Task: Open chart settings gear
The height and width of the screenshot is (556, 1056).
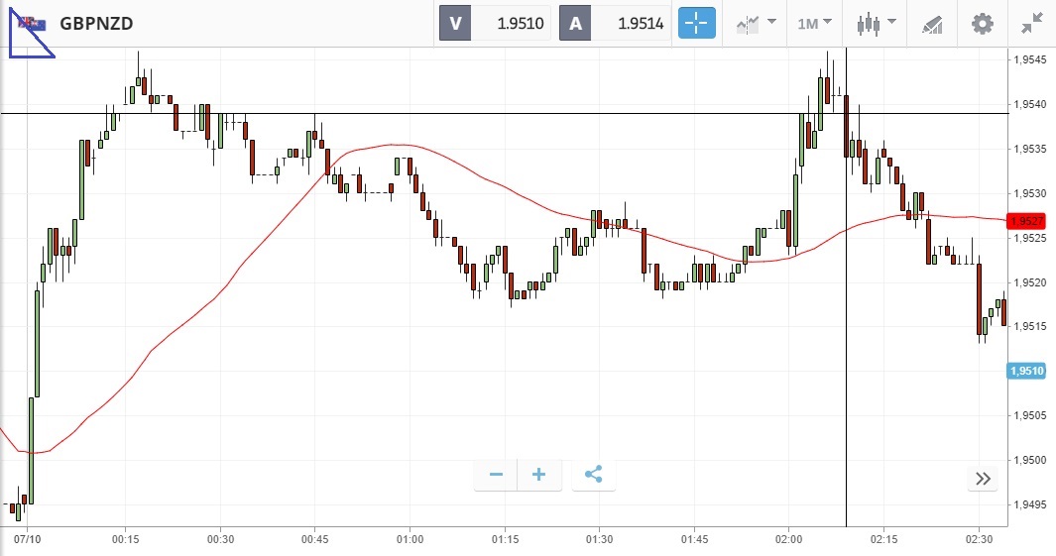Action: (x=982, y=23)
